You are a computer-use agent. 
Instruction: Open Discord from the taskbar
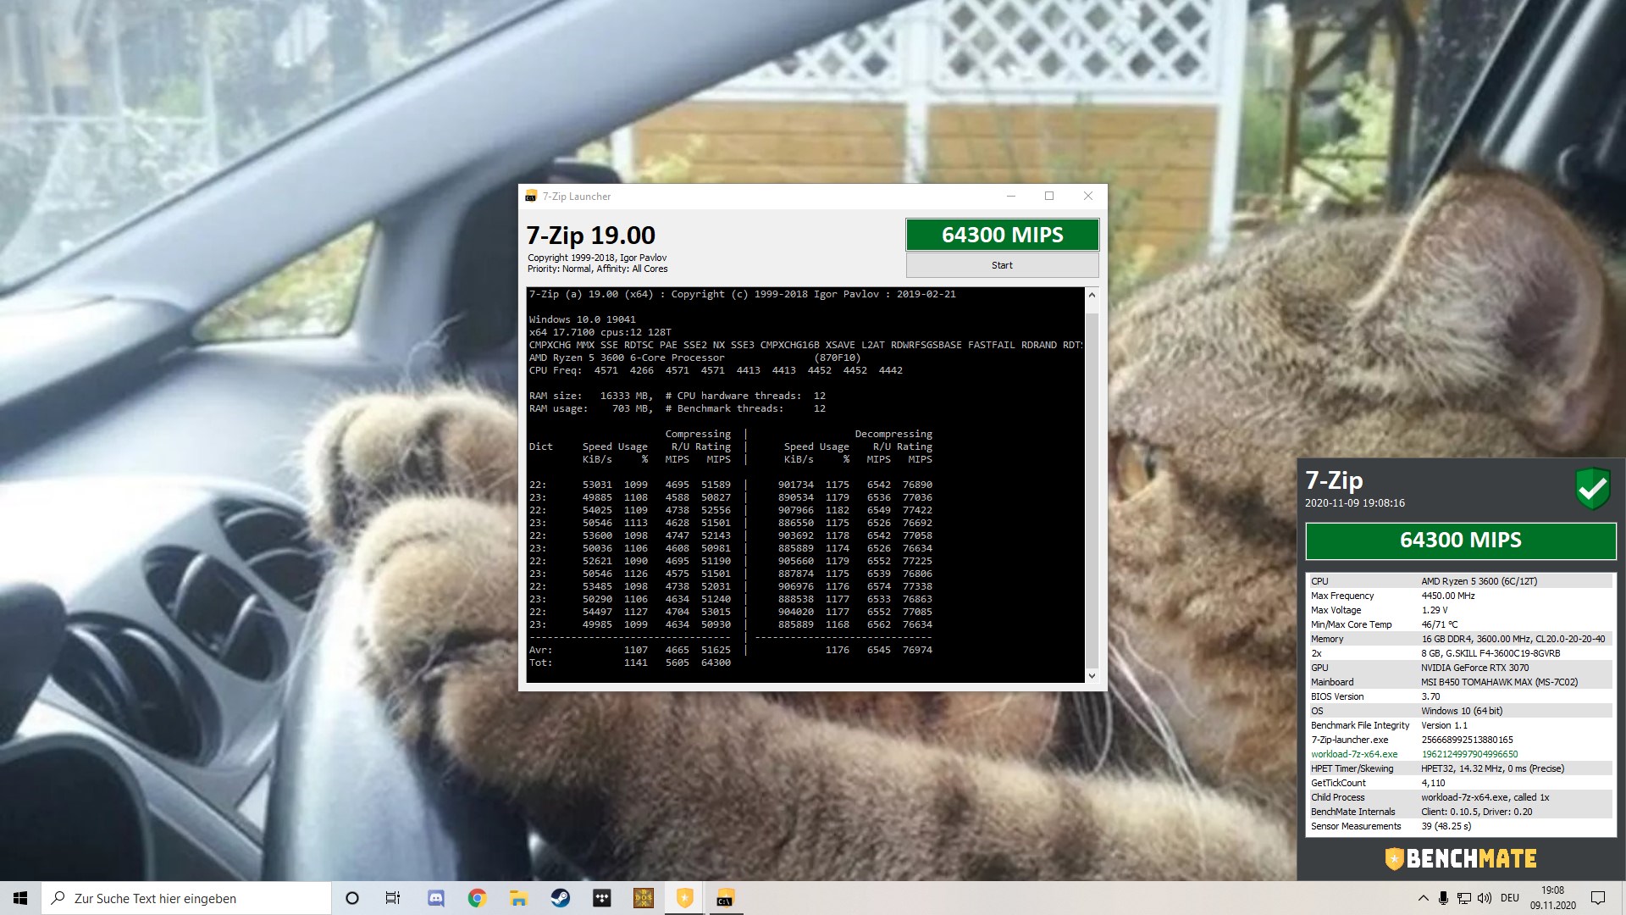point(436,898)
